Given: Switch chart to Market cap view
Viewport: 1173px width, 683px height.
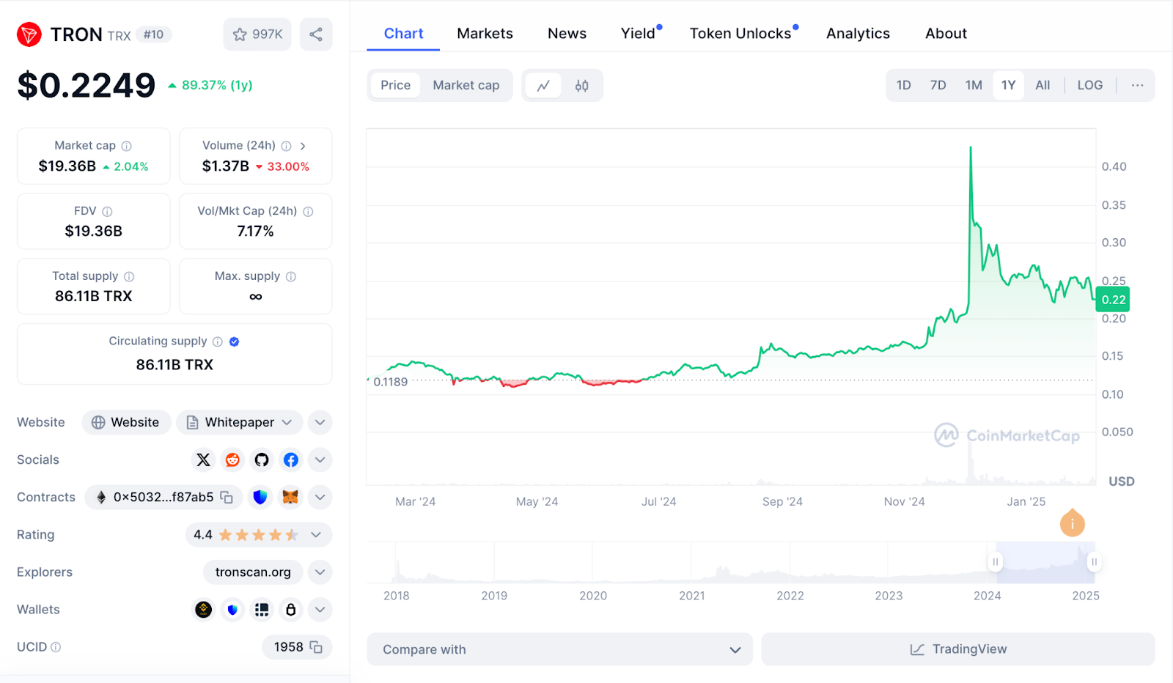Looking at the screenshot, I should [x=466, y=85].
